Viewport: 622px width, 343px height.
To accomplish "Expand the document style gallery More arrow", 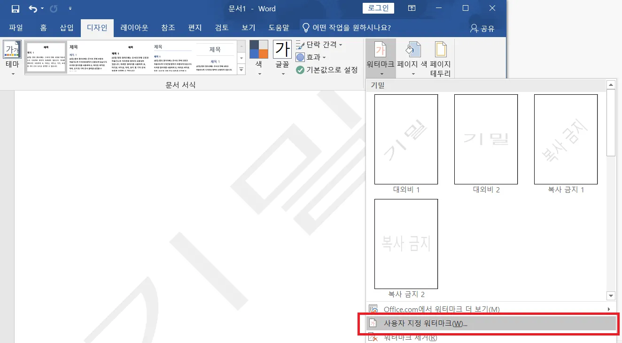I will point(241,69).
